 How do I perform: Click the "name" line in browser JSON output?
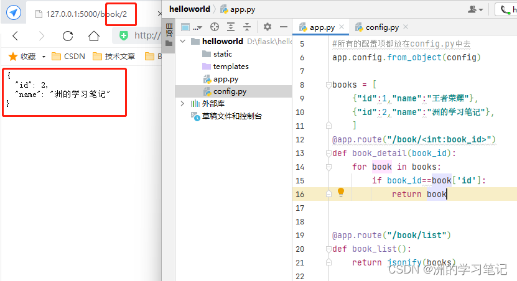62,94
